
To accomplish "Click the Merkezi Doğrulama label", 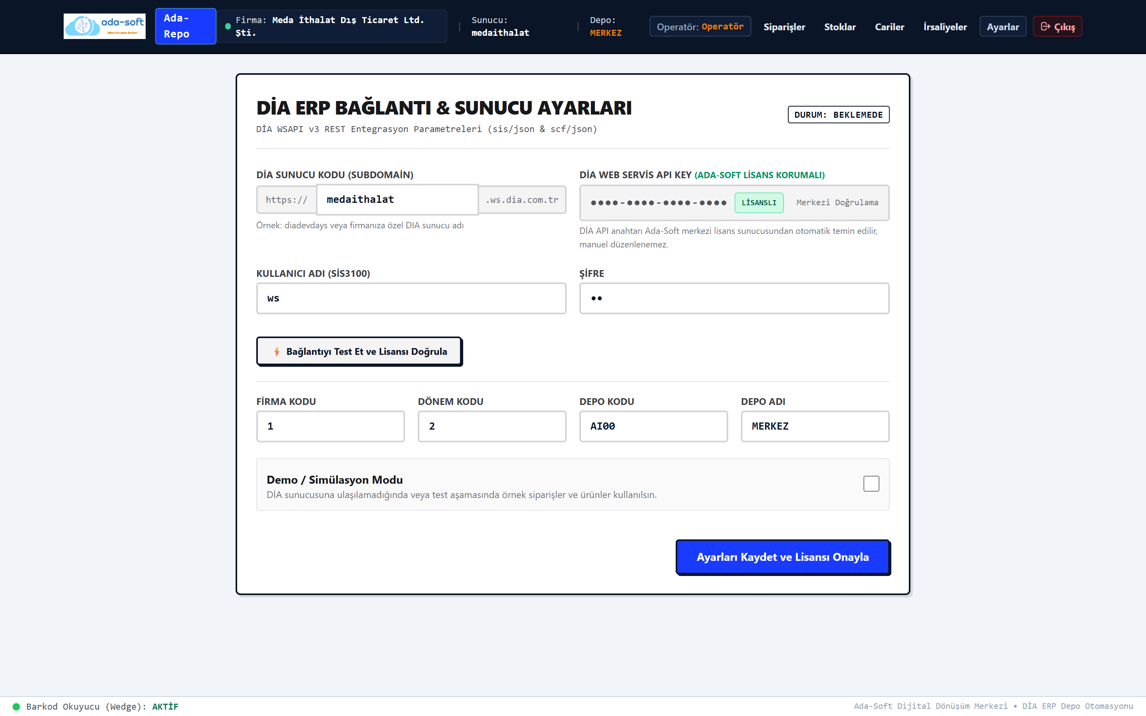I will 837,203.
